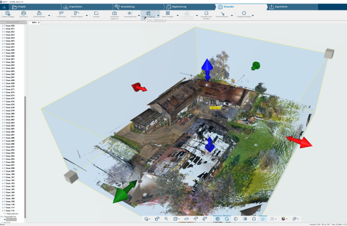
Task: Click the save icon left of Projekt tab
Action: click(x=4, y=7)
